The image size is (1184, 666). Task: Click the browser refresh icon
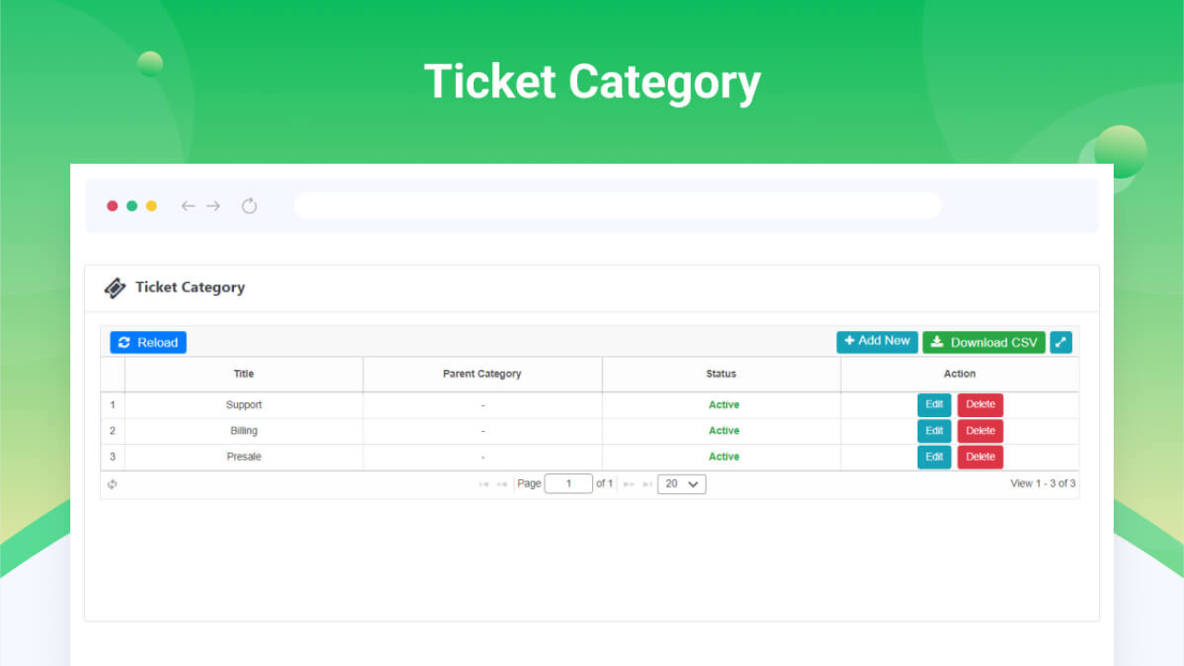(249, 206)
